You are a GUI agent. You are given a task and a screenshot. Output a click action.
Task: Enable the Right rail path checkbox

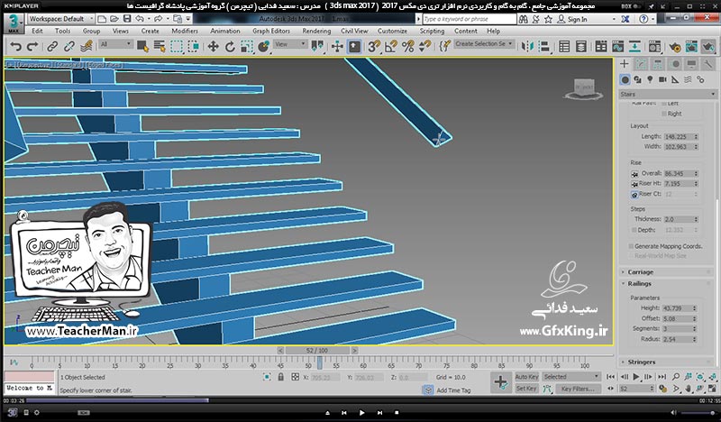(664, 114)
